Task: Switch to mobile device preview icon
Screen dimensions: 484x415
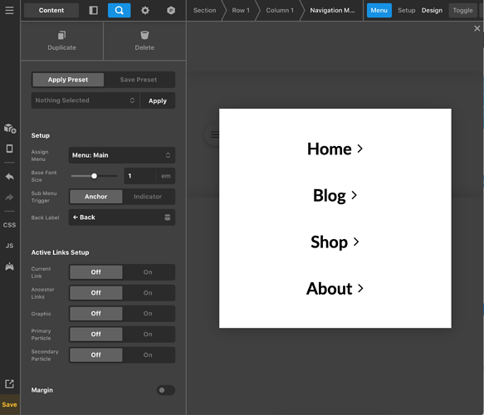Action: pyautogui.click(x=10, y=149)
